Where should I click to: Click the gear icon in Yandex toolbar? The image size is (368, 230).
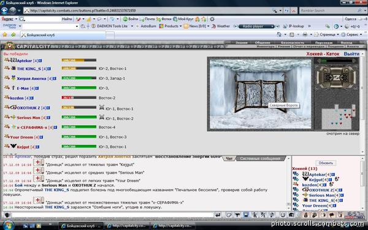(x=212, y=19)
